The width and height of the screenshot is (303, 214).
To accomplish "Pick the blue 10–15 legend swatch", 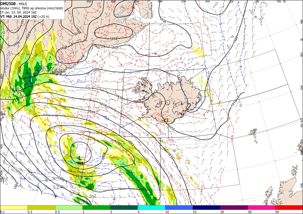I will 179,207.
